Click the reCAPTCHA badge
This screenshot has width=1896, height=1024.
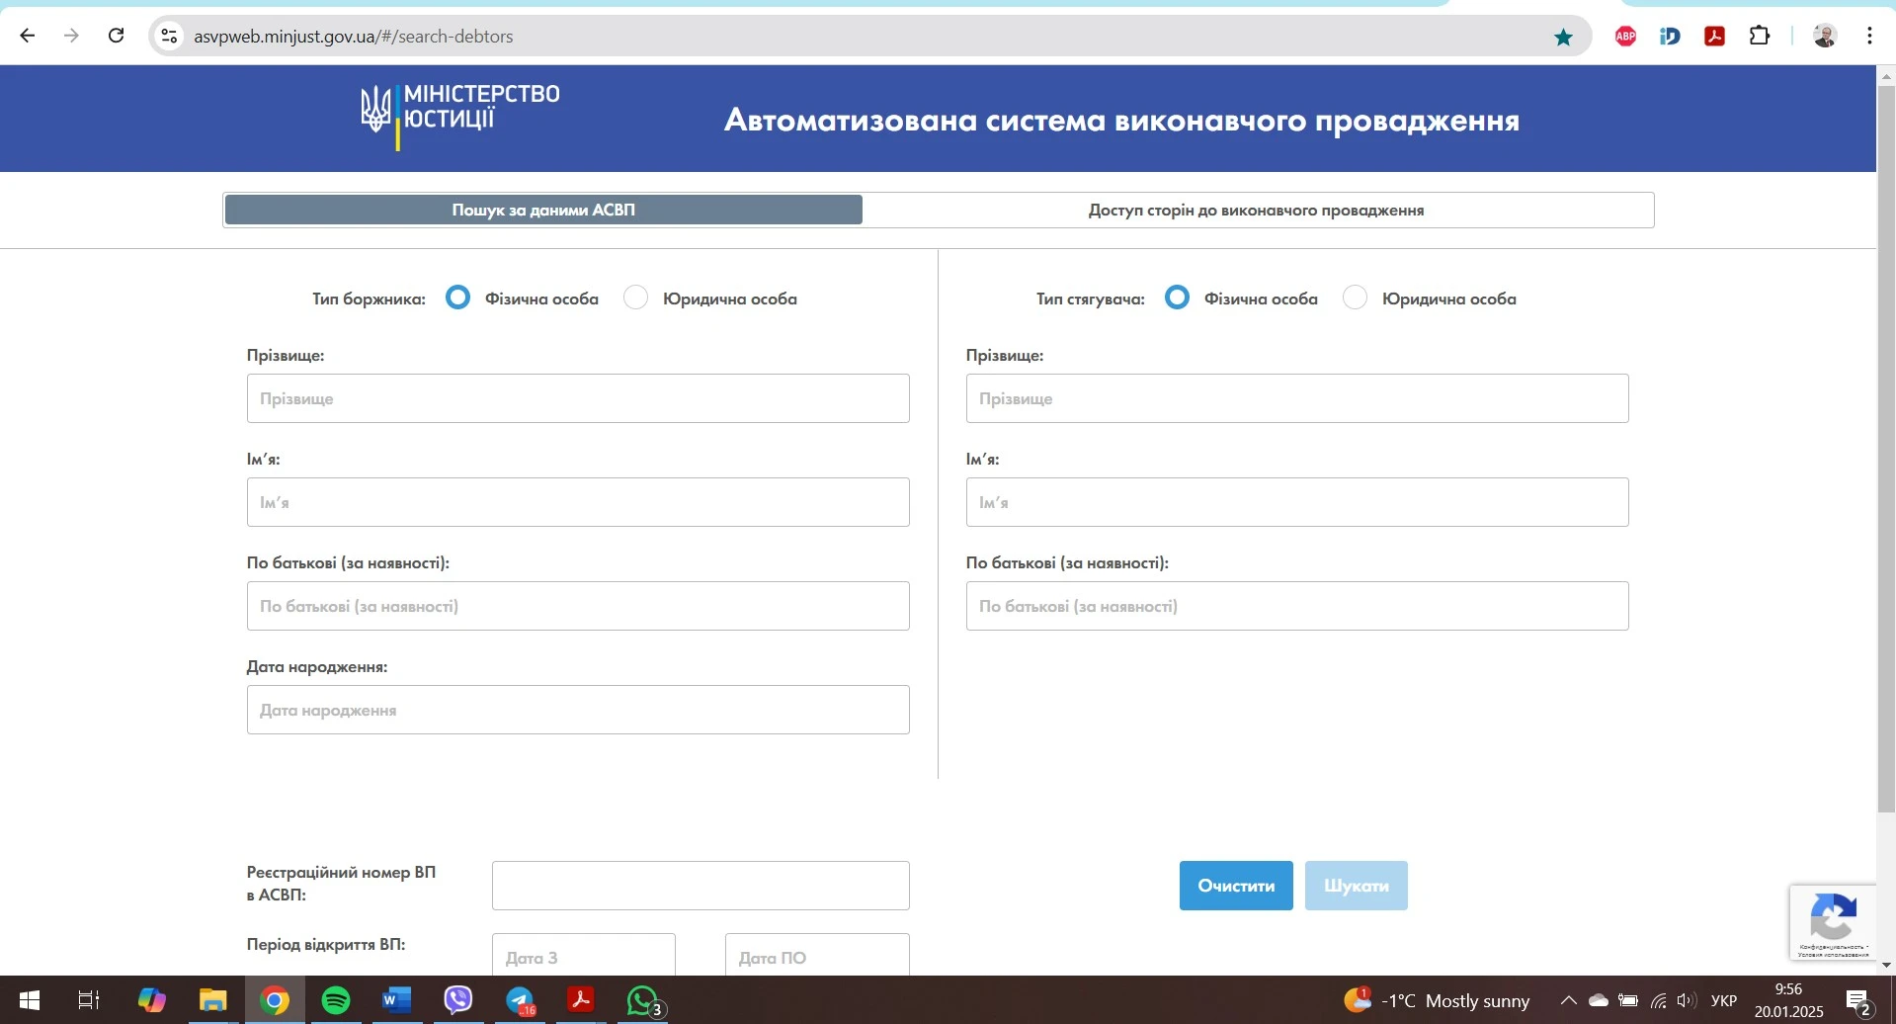1834,921
